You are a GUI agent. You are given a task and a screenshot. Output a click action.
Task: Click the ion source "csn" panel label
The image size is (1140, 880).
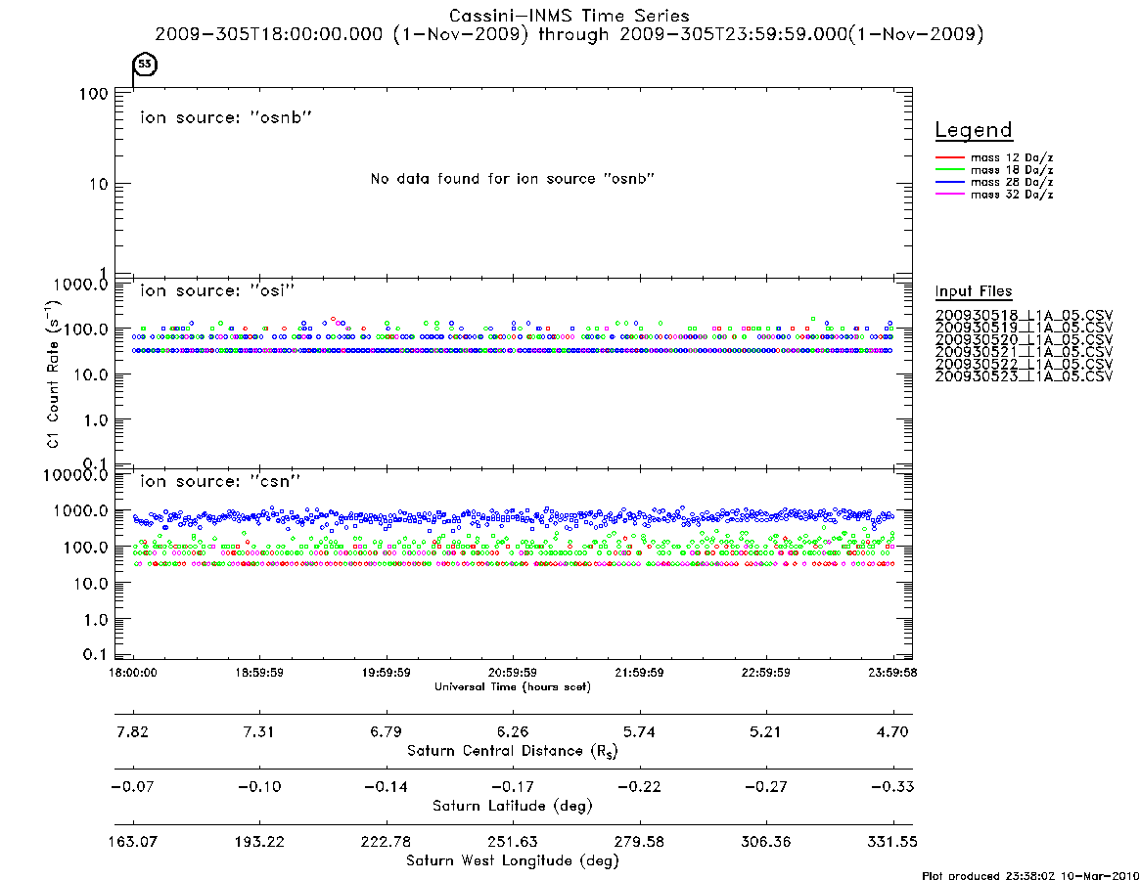pos(220,481)
